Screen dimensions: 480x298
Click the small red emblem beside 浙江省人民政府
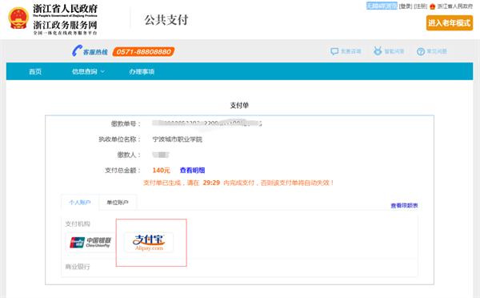[x=432, y=6]
